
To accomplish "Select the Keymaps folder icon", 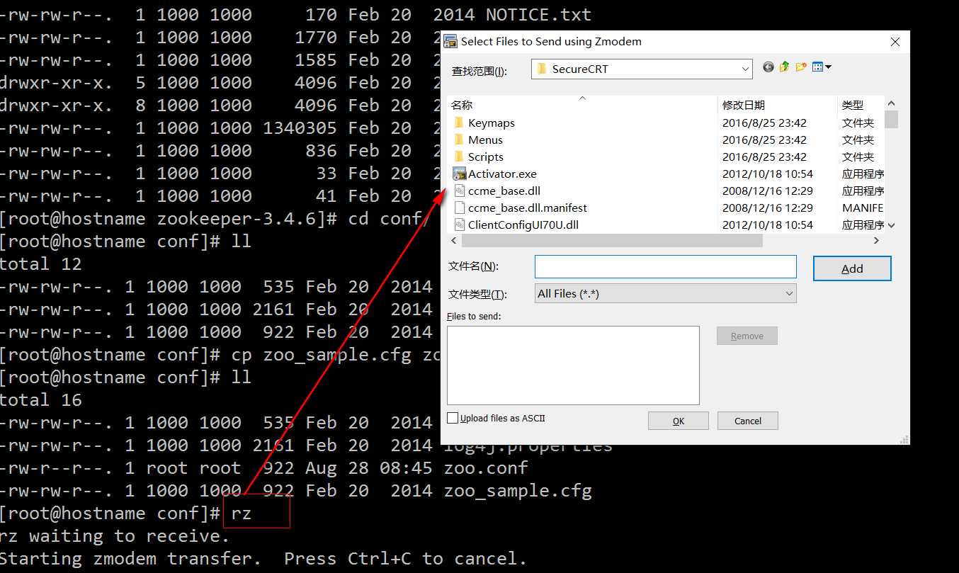I will click(459, 123).
